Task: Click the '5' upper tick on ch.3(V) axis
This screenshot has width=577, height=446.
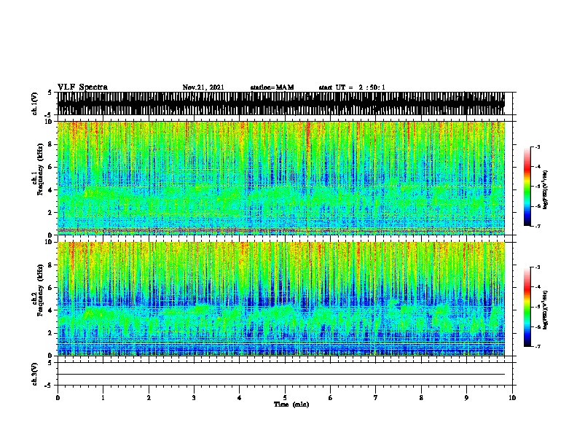Action: (x=50, y=363)
